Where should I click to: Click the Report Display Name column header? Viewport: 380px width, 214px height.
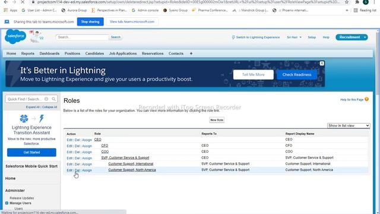click(300, 134)
